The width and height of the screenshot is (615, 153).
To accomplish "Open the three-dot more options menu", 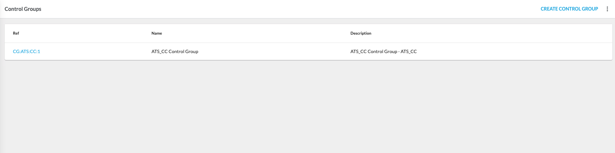I will click(x=607, y=9).
